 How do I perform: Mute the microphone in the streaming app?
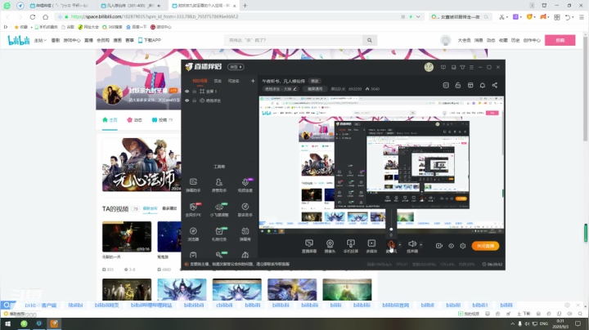click(391, 246)
